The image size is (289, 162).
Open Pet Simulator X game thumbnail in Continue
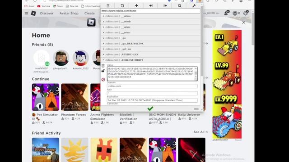pos(46,97)
